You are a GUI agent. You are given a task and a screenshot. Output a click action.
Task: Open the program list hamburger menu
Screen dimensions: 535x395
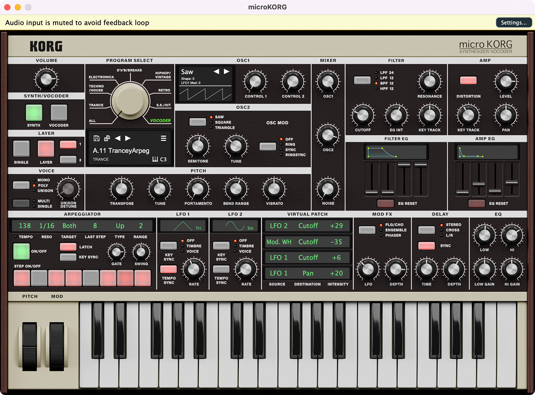[x=163, y=138]
